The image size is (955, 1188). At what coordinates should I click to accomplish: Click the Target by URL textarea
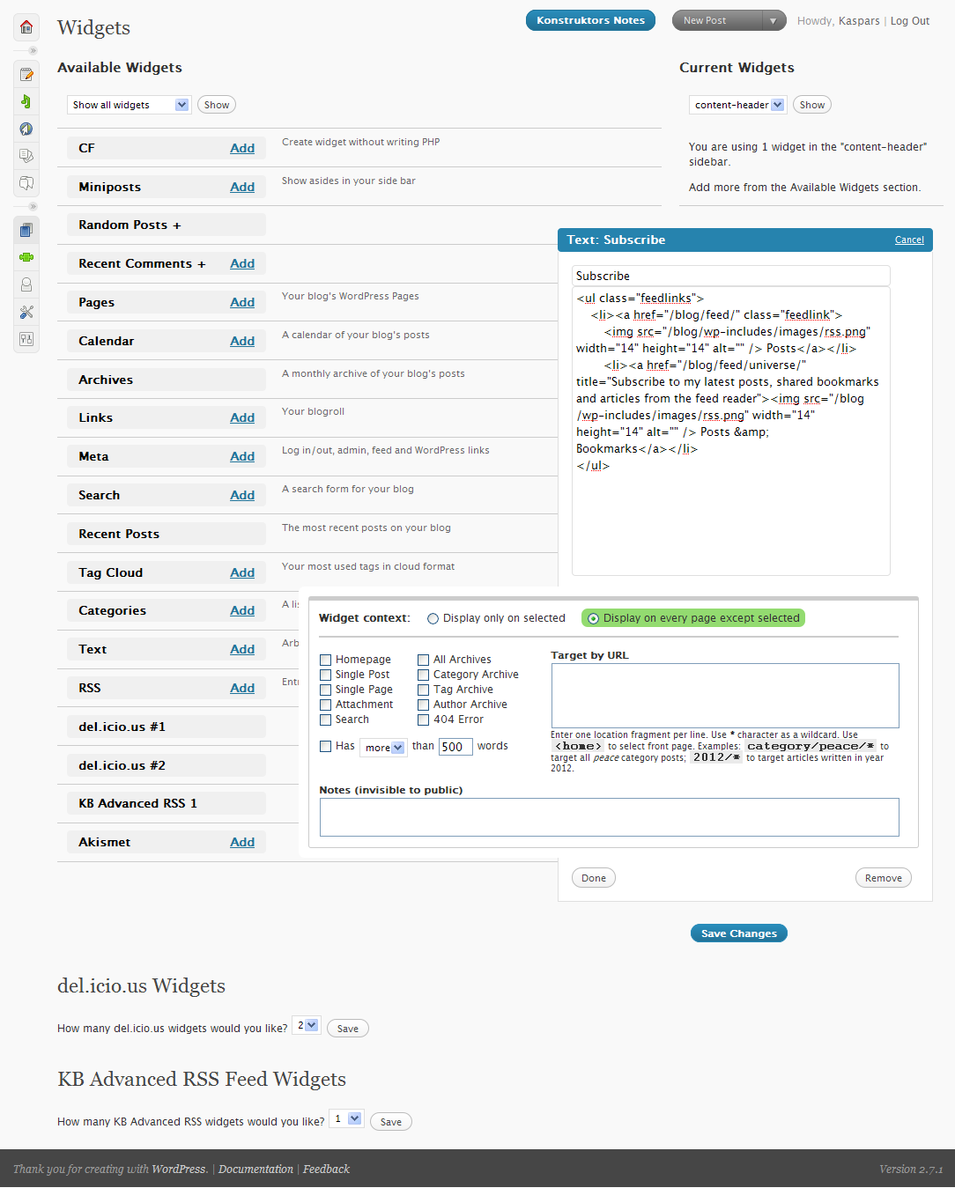pos(724,696)
